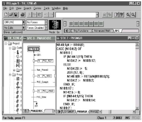
Task: Activate the SFC 3 - PHASEXEC window title
Action: [39, 38]
